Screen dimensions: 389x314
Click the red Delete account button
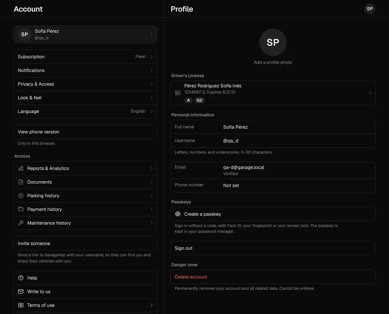[x=273, y=277]
